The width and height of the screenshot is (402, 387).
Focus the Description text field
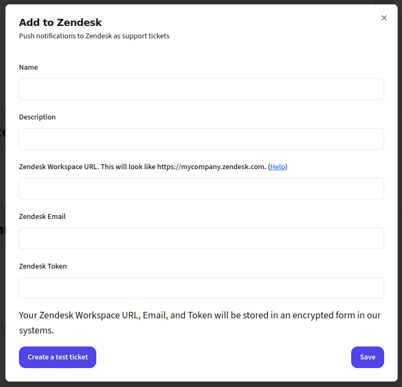point(201,139)
